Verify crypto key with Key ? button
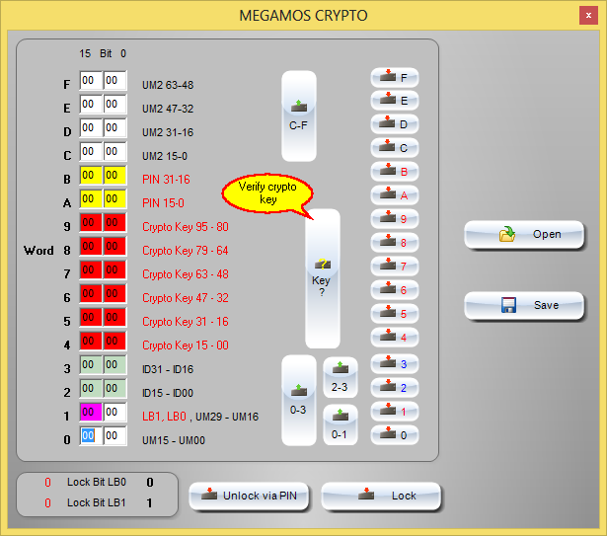The width and height of the screenshot is (607, 536). click(x=322, y=278)
